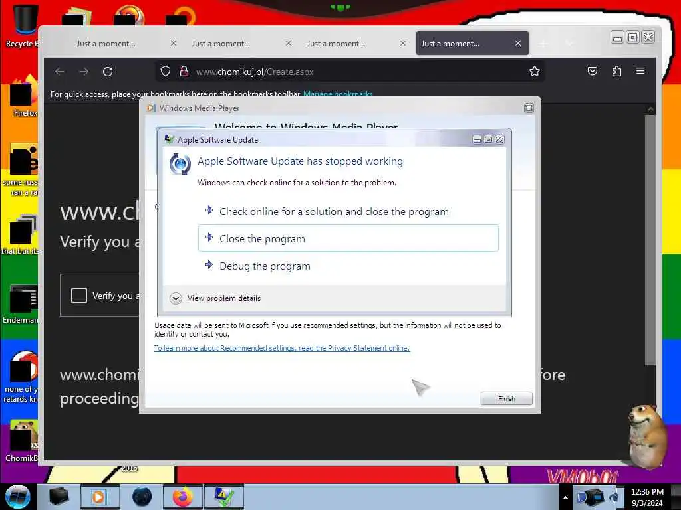Screen dimensions: 681x510
Task: Close the second Firefox tab
Action: tap(289, 43)
